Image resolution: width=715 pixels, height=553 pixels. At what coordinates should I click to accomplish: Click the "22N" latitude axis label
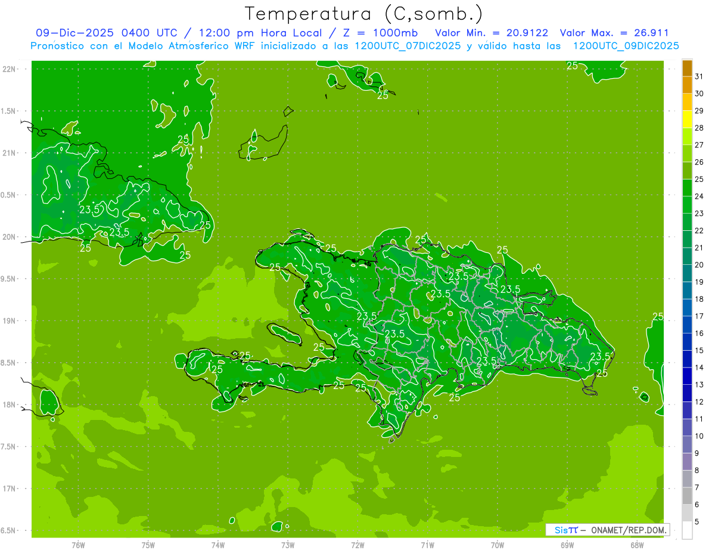pos(9,69)
